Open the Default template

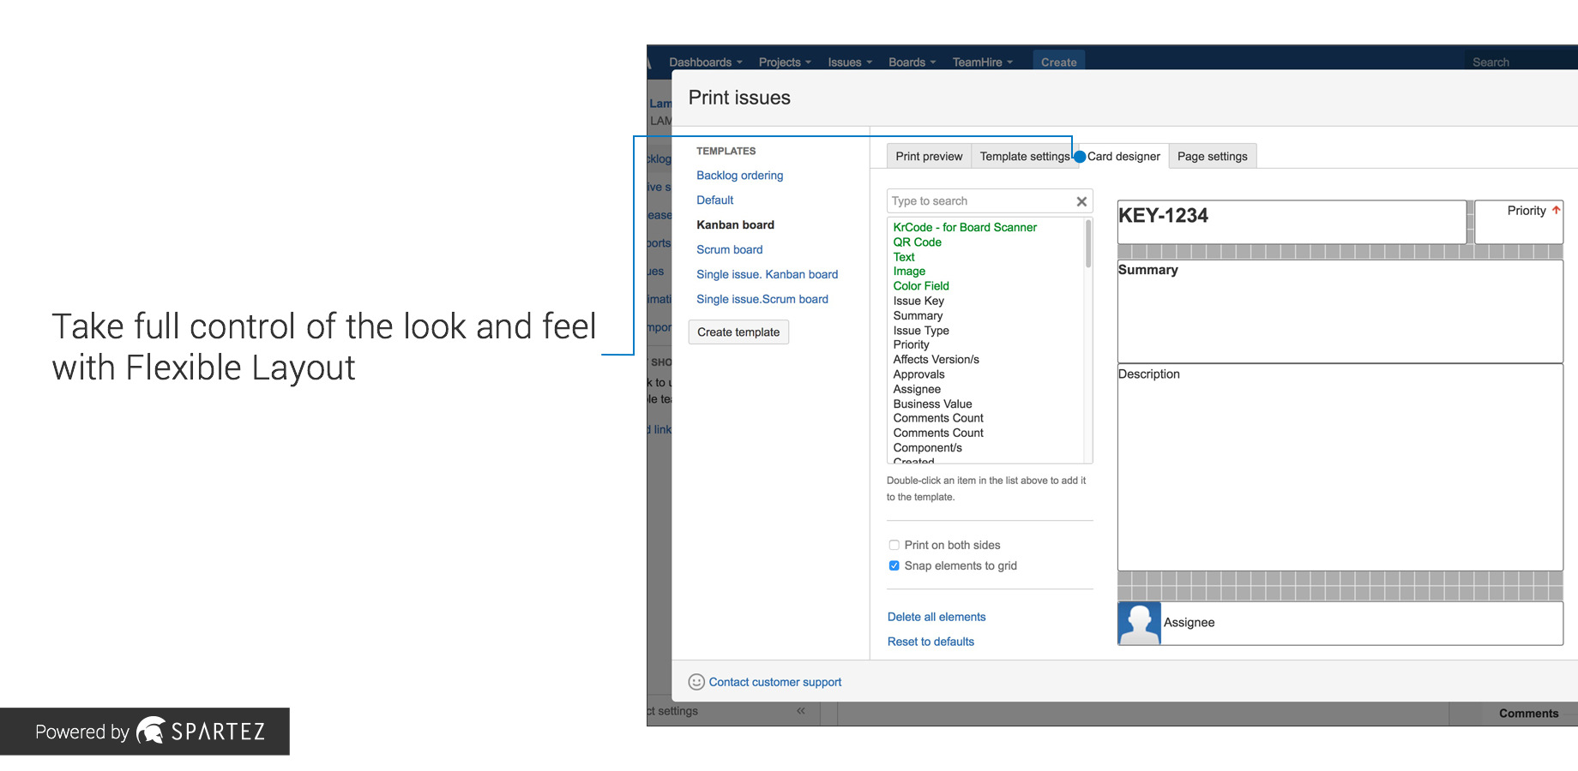pyautogui.click(x=714, y=200)
